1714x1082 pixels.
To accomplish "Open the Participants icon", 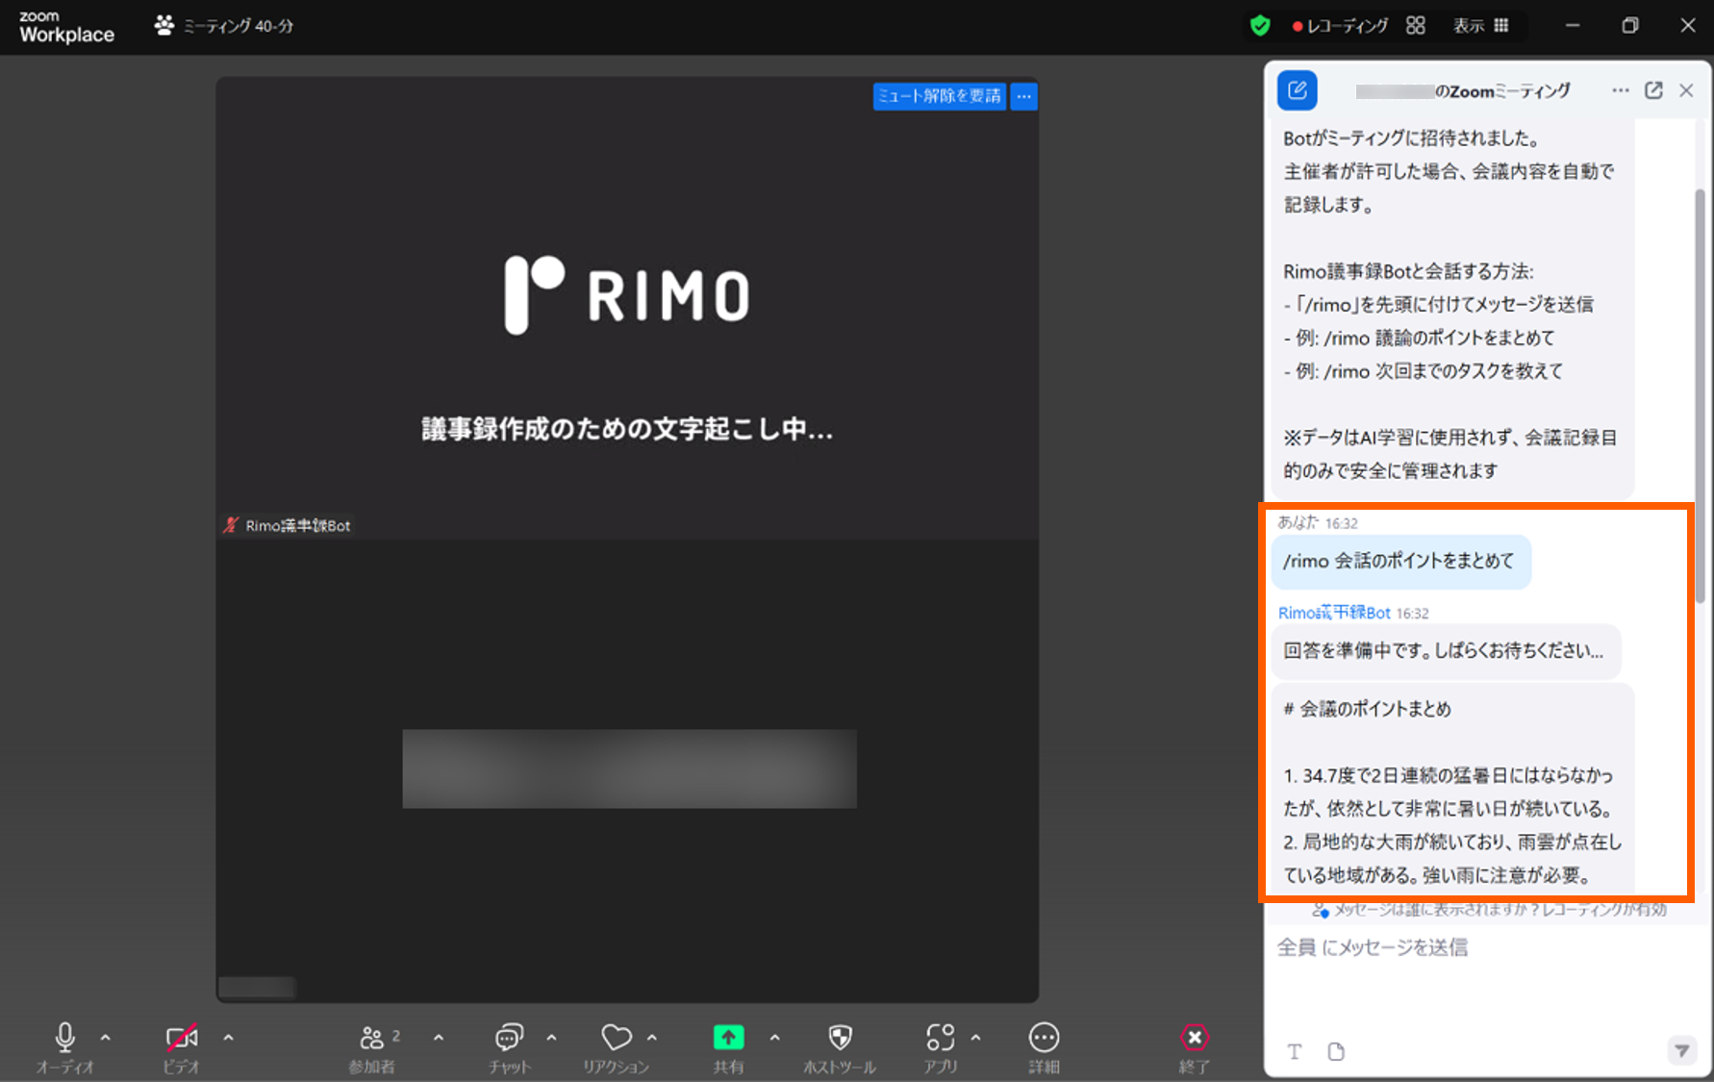I will pyautogui.click(x=372, y=1038).
